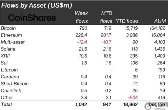This screenshot has height=110, width=168.
Task: Click the AUM column header
Action: [x=160, y=21]
